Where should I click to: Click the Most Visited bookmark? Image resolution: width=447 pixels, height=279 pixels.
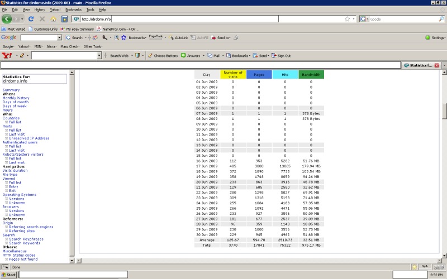pyautogui.click(x=13, y=29)
